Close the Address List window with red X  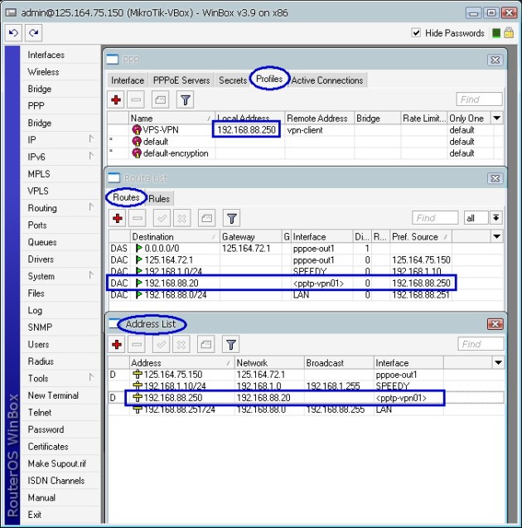[x=495, y=324]
